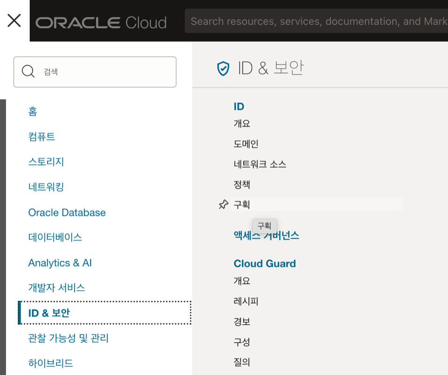This screenshot has width=448, height=375.
Task: Click the shield icon beside ID & 보안 heading
Action: 224,69
